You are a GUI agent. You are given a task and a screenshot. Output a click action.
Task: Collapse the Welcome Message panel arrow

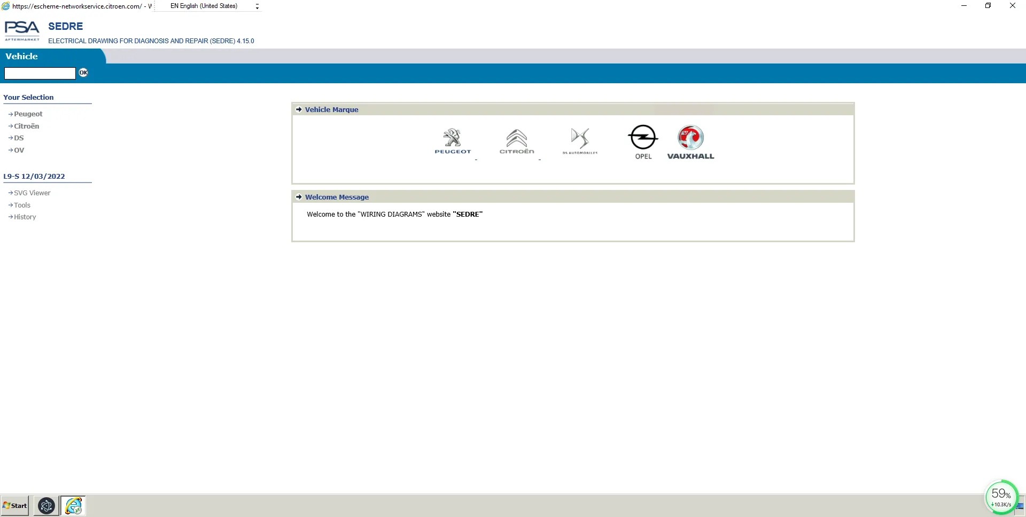[x=299, y=197]
